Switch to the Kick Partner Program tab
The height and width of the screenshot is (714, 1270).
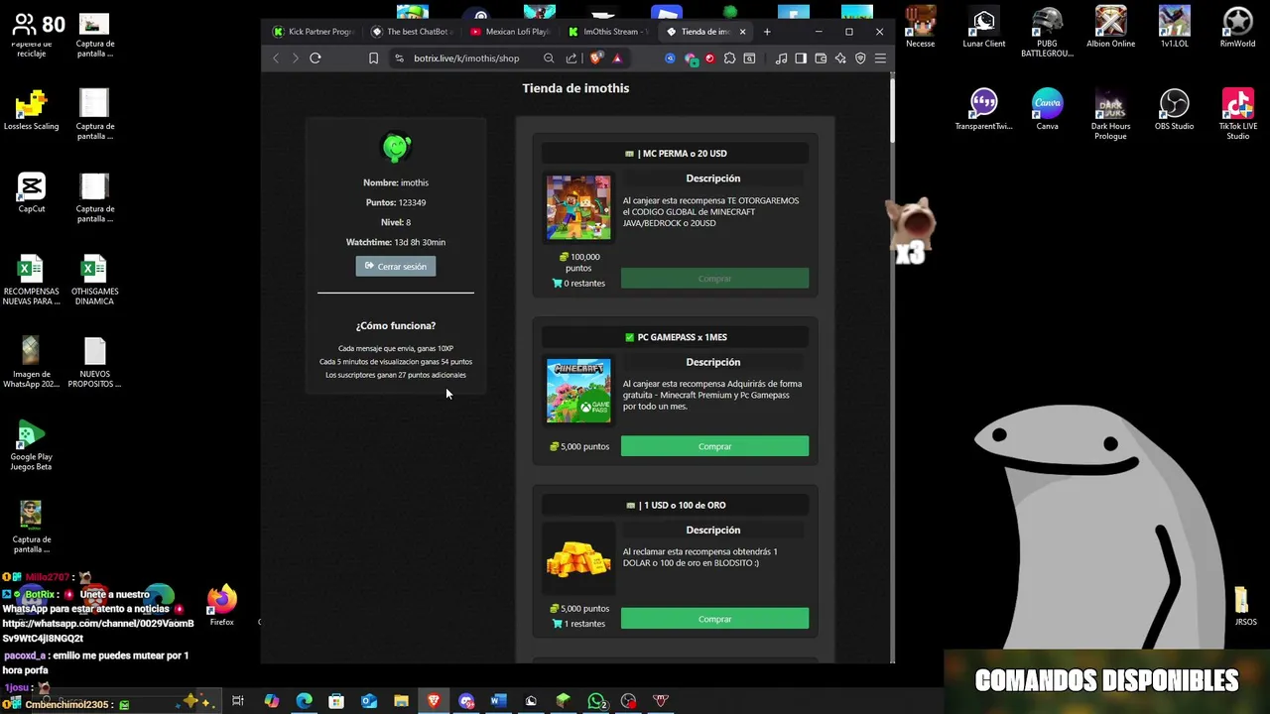tap(314, 32)
